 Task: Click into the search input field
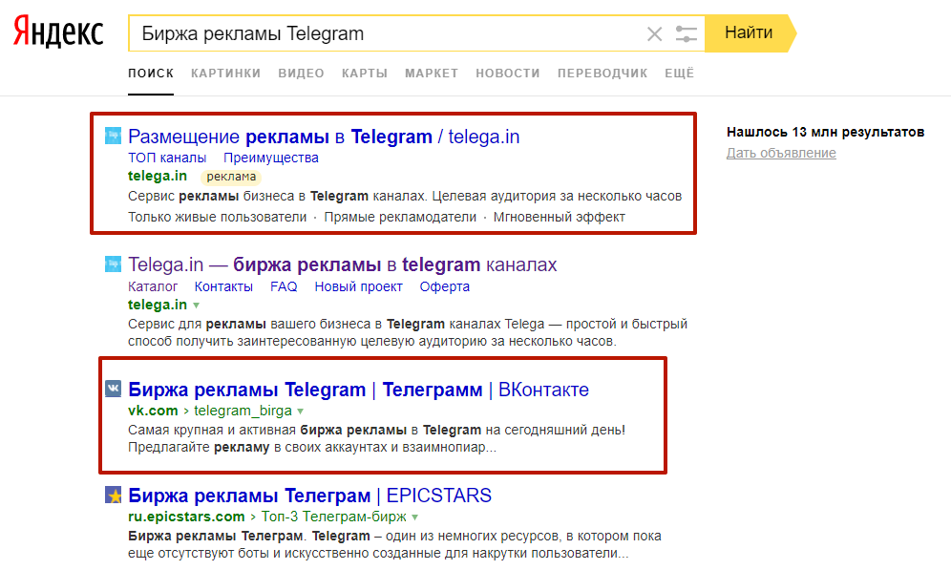coord(382,34)
